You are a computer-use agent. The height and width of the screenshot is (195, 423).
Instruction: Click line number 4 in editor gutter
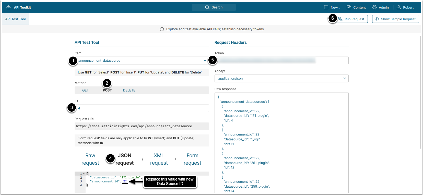(x=81, y=185)
